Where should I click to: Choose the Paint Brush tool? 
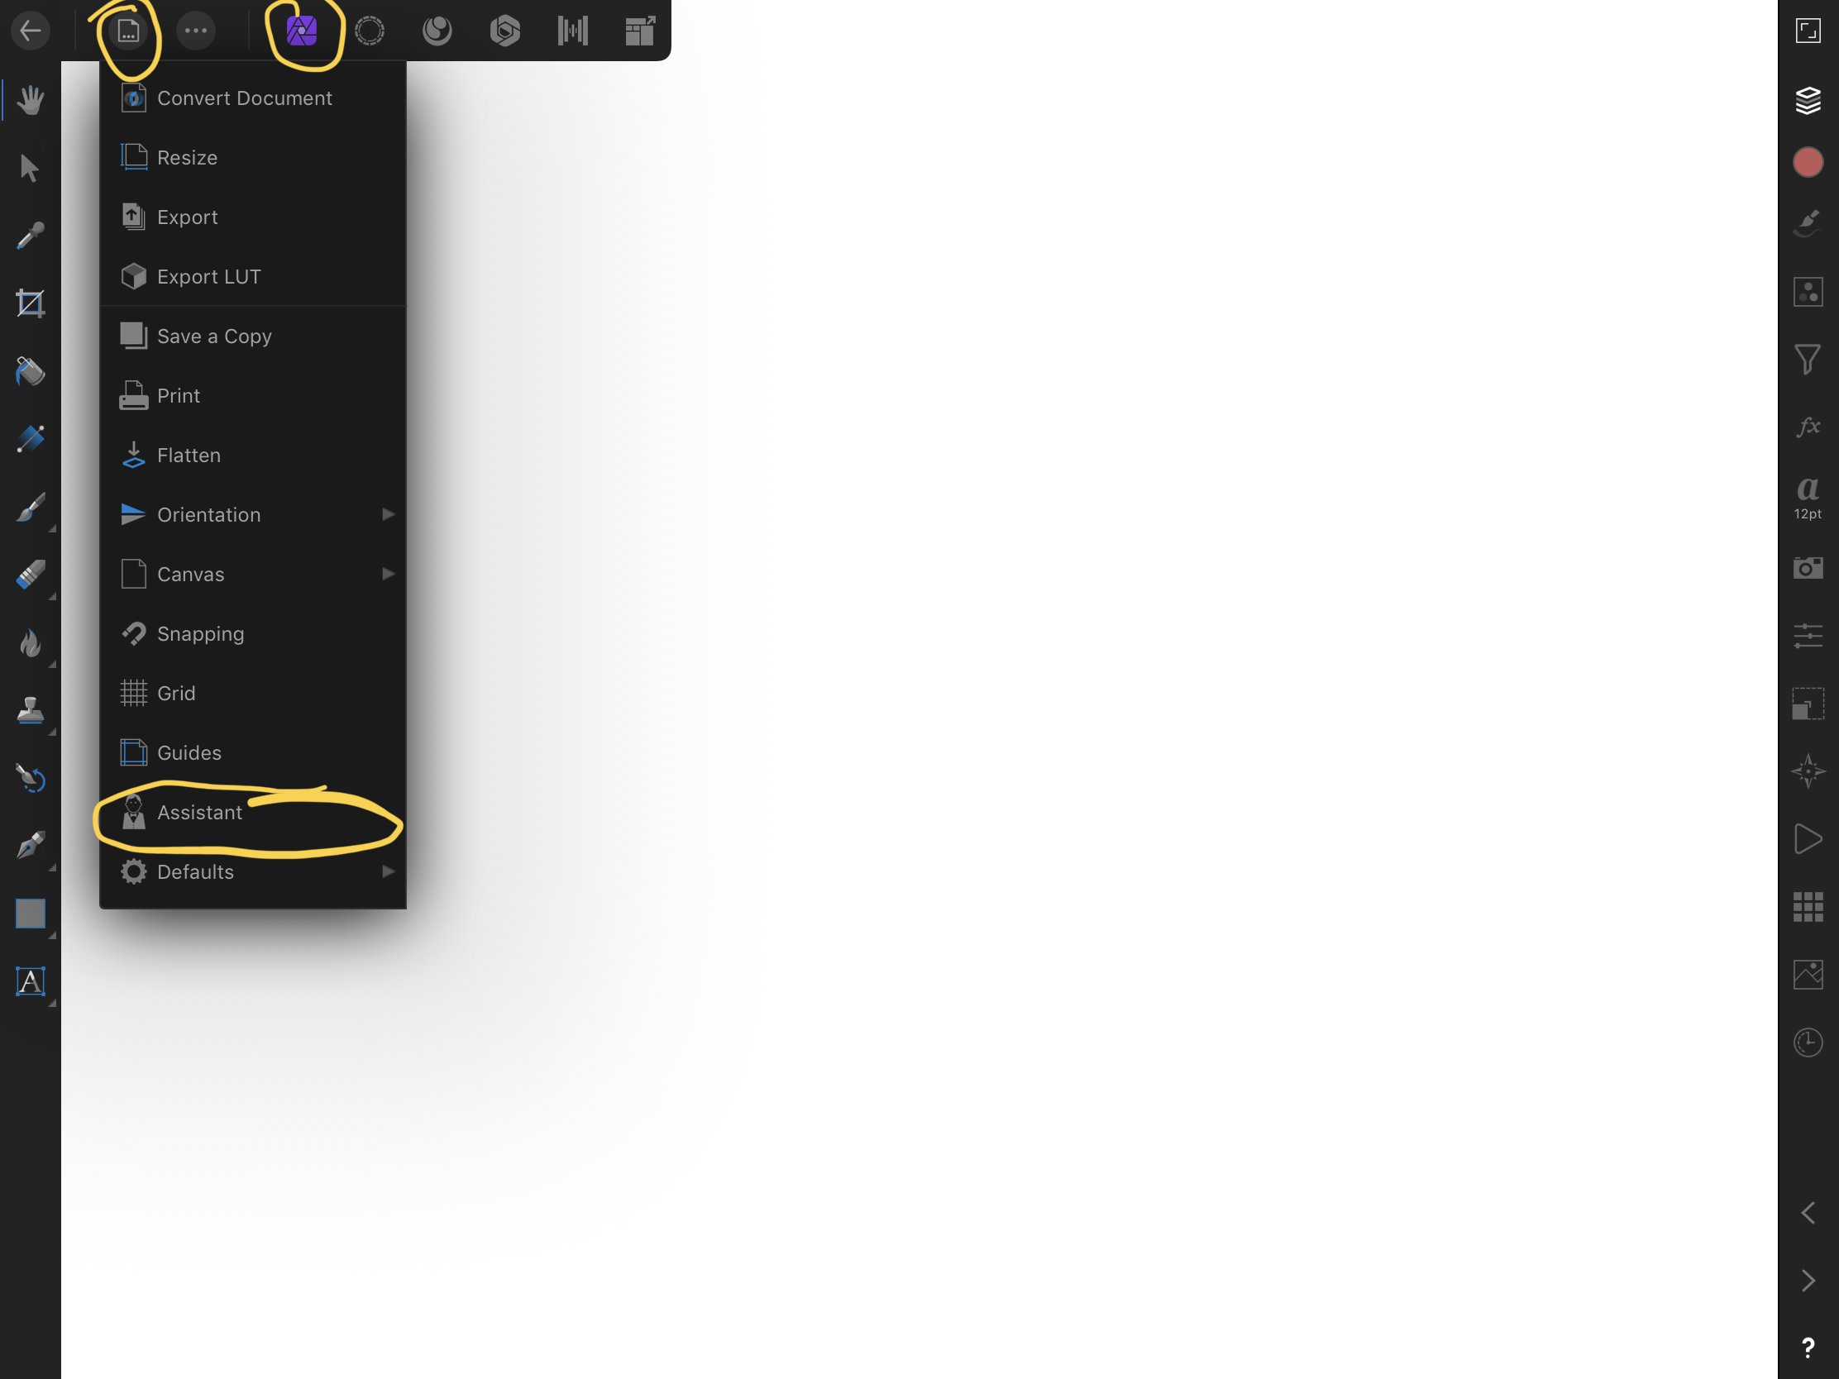coord(30,507)
